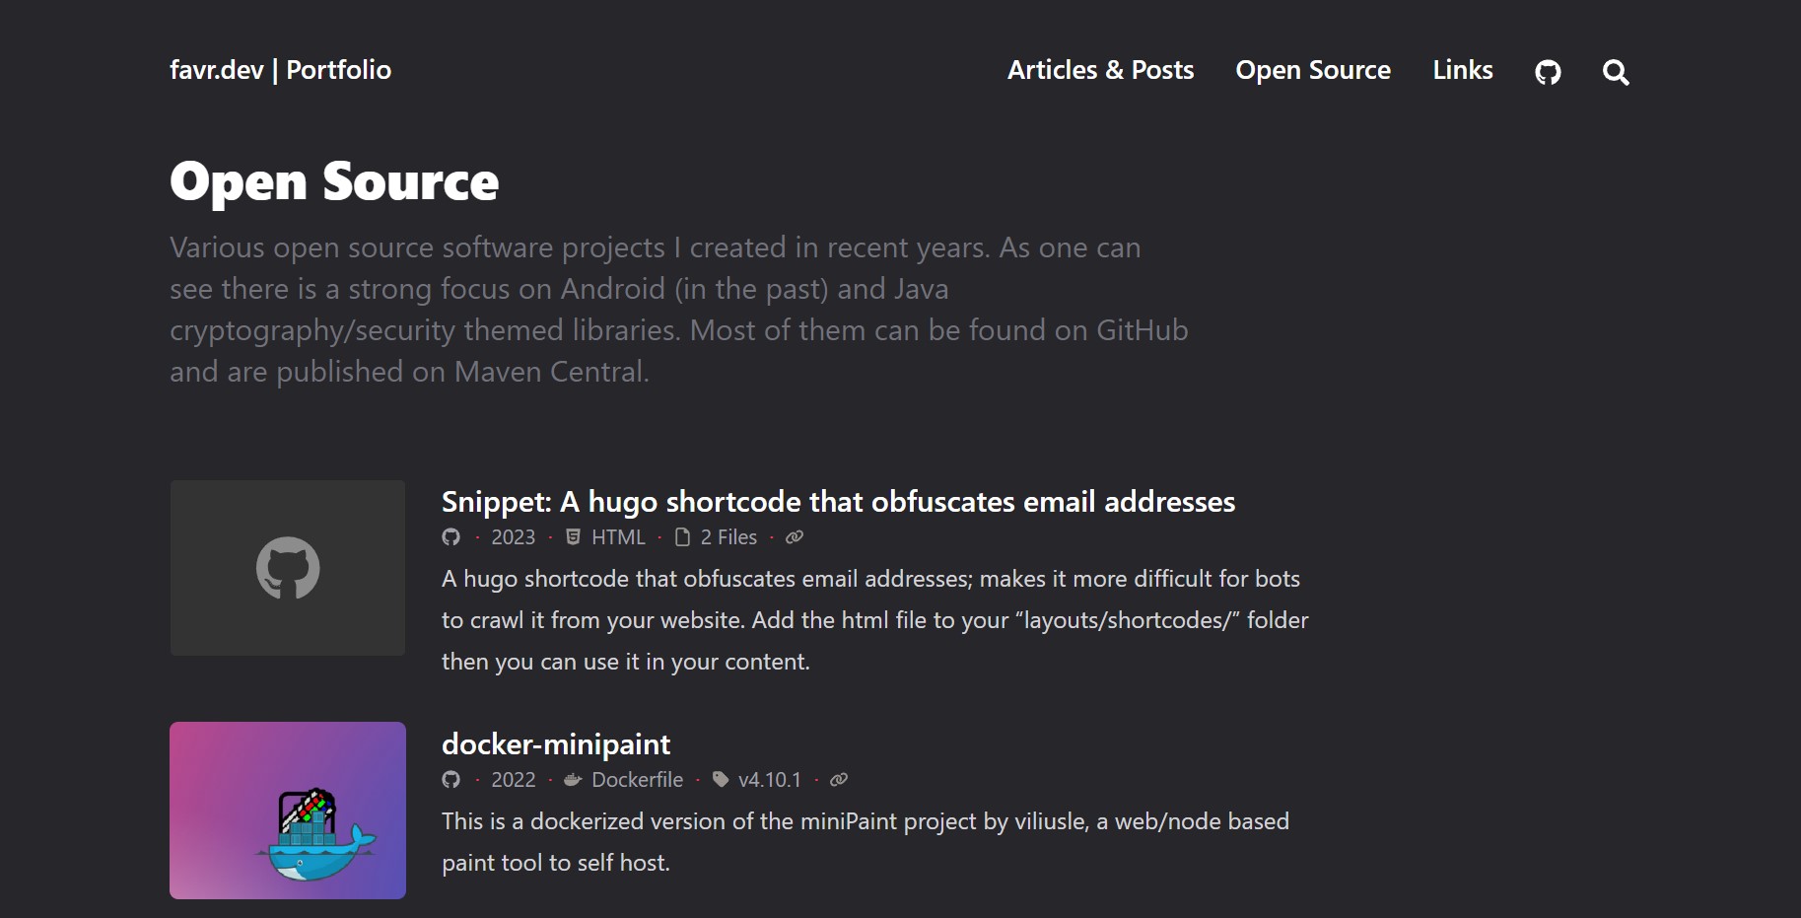The image size is (1801, 918).
Task: Open the search icon in the navigation bar
Action: (1615, 71)
